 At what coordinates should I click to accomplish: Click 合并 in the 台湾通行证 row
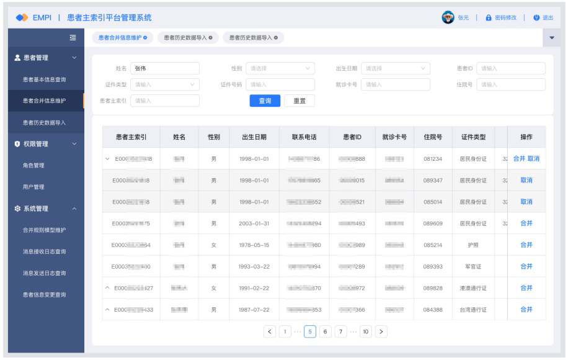click(526, 310)
